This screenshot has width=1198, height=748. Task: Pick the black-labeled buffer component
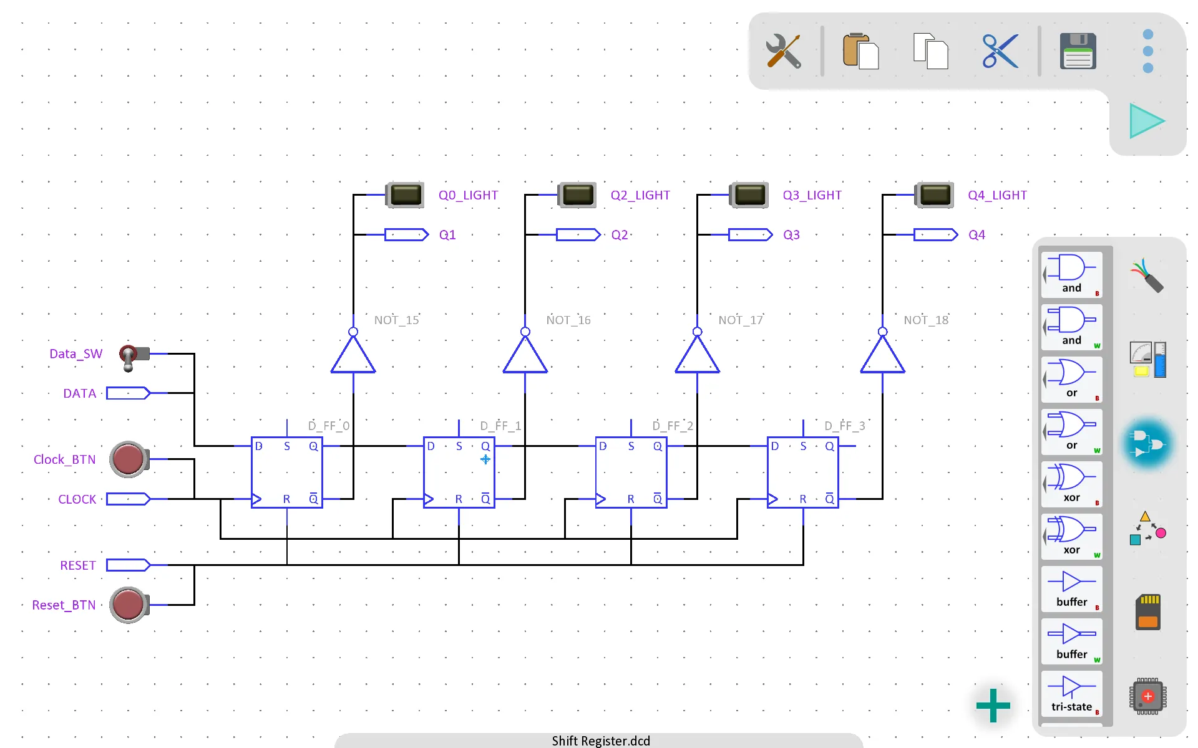[1071, 589]
